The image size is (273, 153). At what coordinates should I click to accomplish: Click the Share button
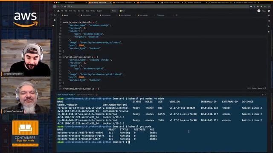click(264, 11)
